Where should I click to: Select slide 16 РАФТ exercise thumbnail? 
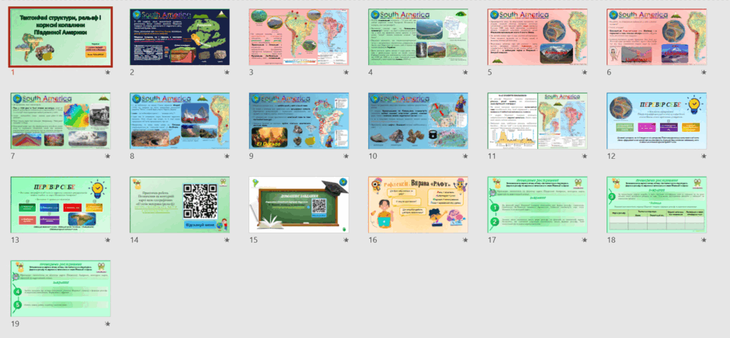tap(418, 205)
